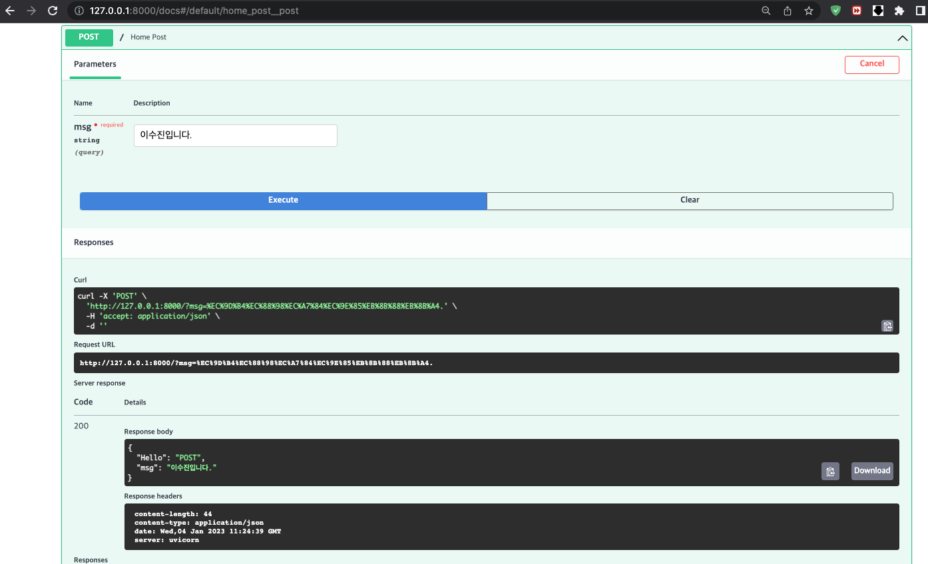The image size is (928, 564).
Task: Select the Parameters tab
Action: (95, 65)
